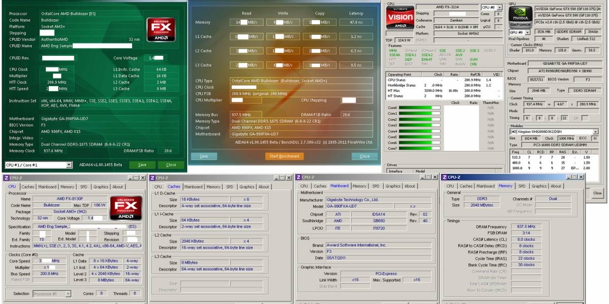This screenshot has width=609, height=304.
Task: Select Memory tab in CPU-Z BIOS window
Action: pos(359,186)
